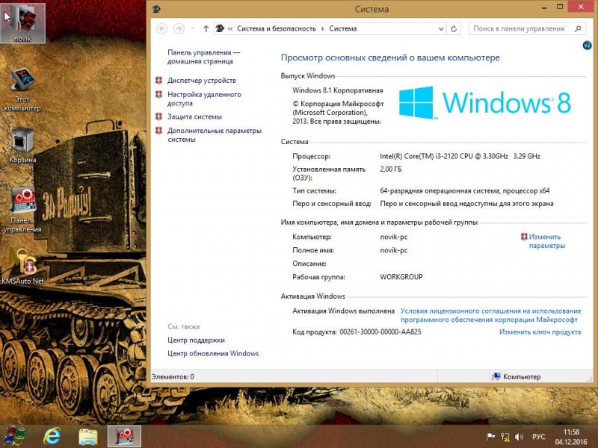
Task: Expand chevron after Система и безопасность breadcrumb
Action: [x=323, y=29]
